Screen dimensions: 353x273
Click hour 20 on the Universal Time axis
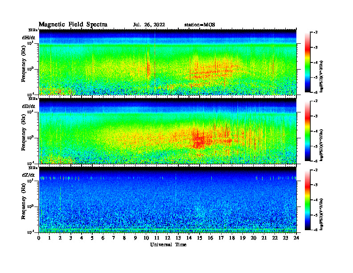tap(253, 238)
